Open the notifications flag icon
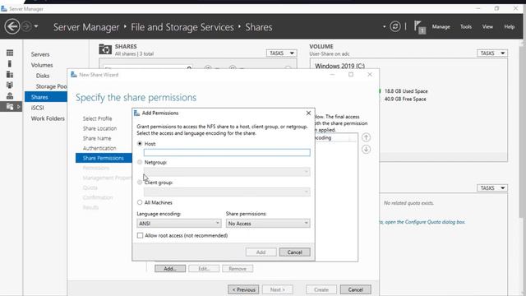Screen dimensions: 526x296 [x=419, y=27]
